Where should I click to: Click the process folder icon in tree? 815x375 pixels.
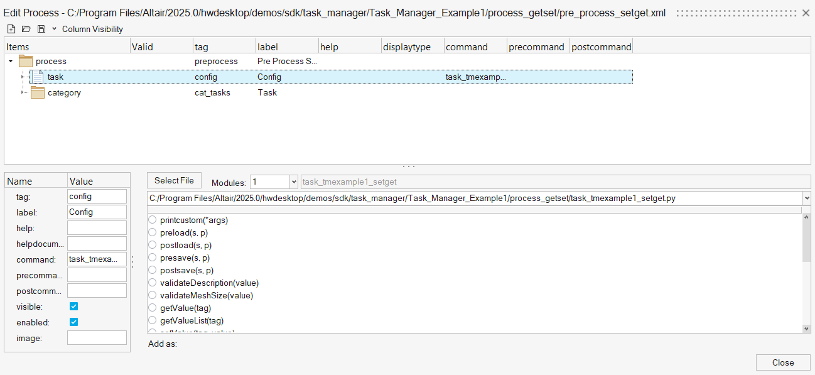click(x=26, y=61)
